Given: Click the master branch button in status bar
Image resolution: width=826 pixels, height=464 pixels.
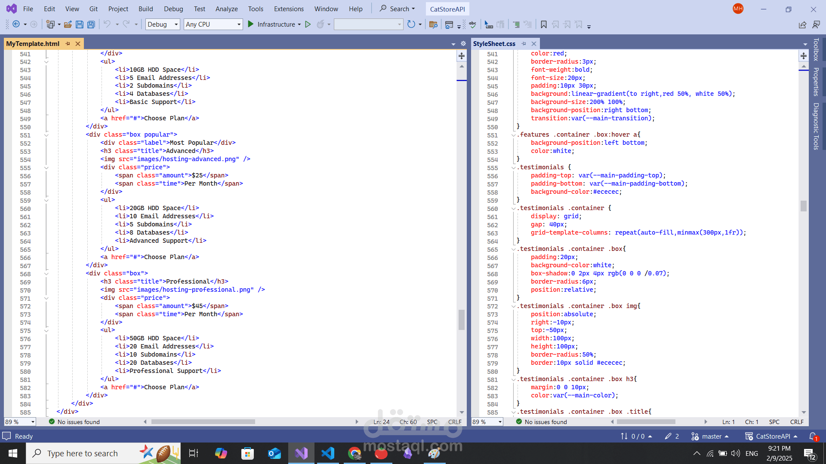Looking at the screenshot, I should pos(711,436).
